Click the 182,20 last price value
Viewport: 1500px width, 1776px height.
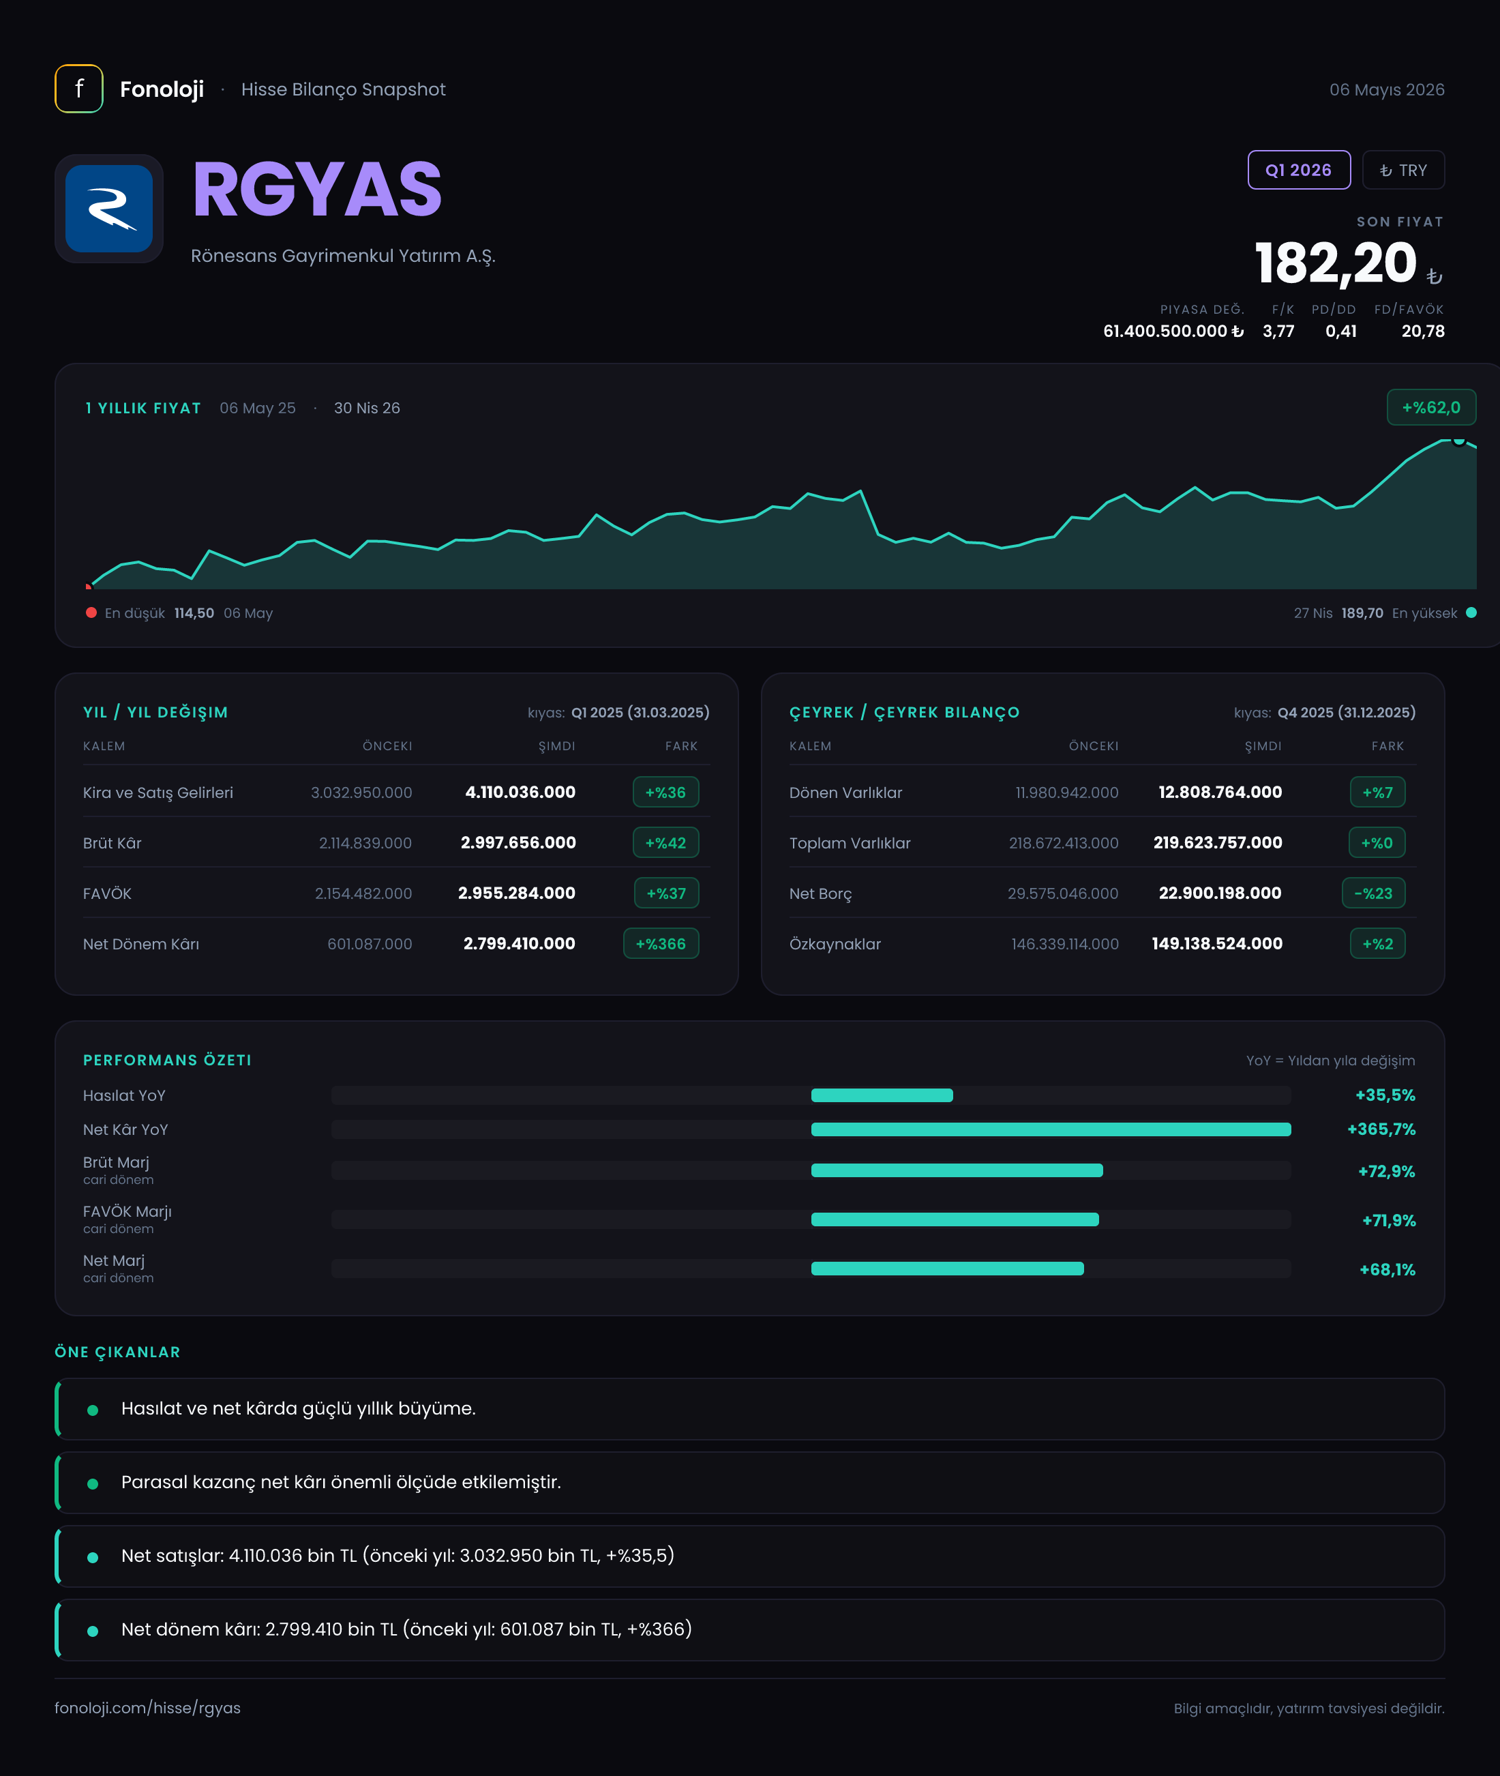coord(1336,263)
